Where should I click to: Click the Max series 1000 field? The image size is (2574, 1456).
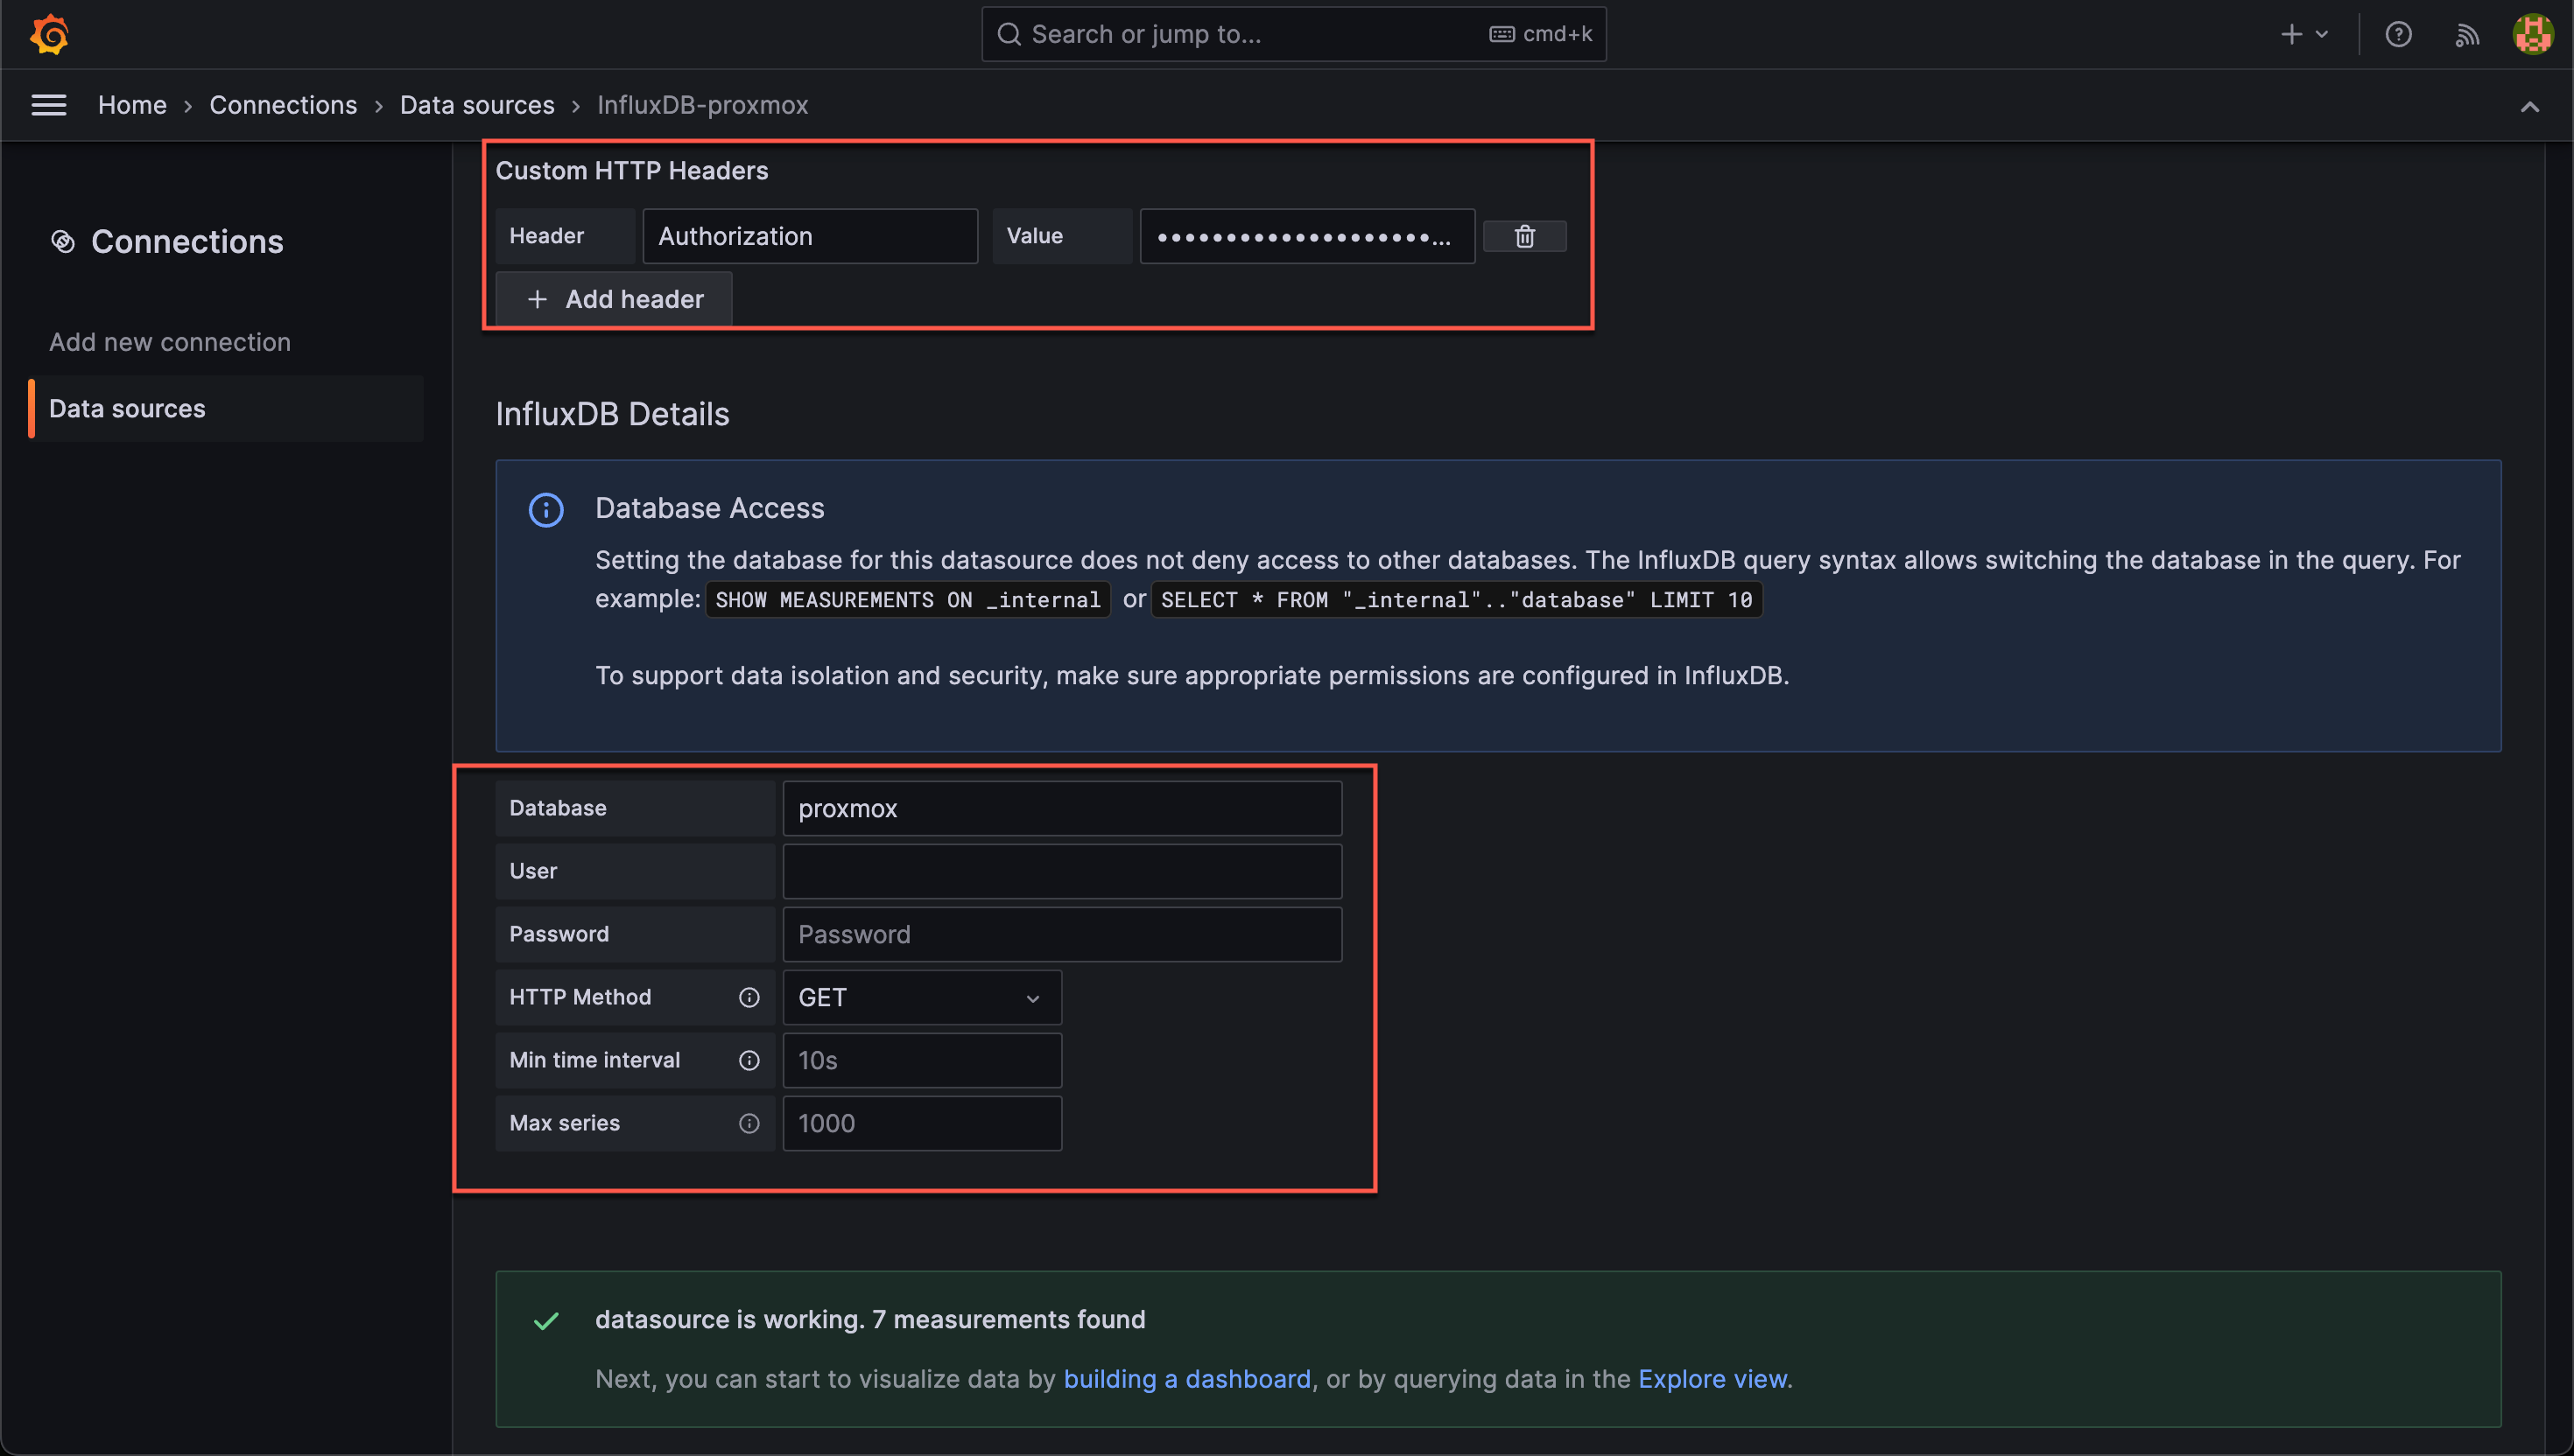[x=921, y=1123]
